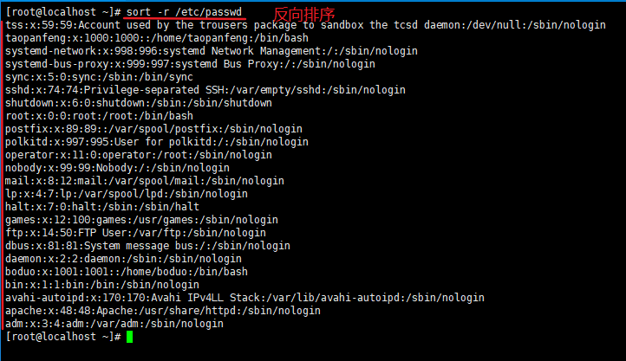Click the mail:x:8:12 output line
Image resolution: width=626 pixels, height=361 pixels.
(x=145, y=181)
